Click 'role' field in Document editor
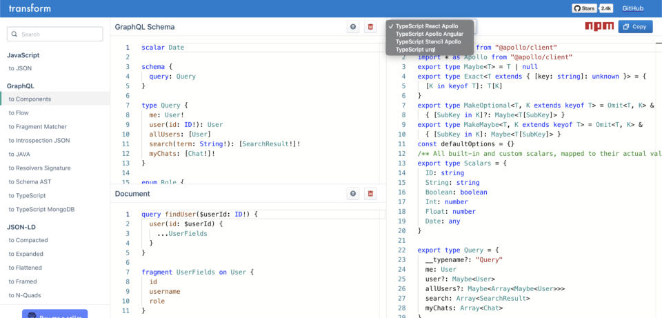 [x=157, y=301]
